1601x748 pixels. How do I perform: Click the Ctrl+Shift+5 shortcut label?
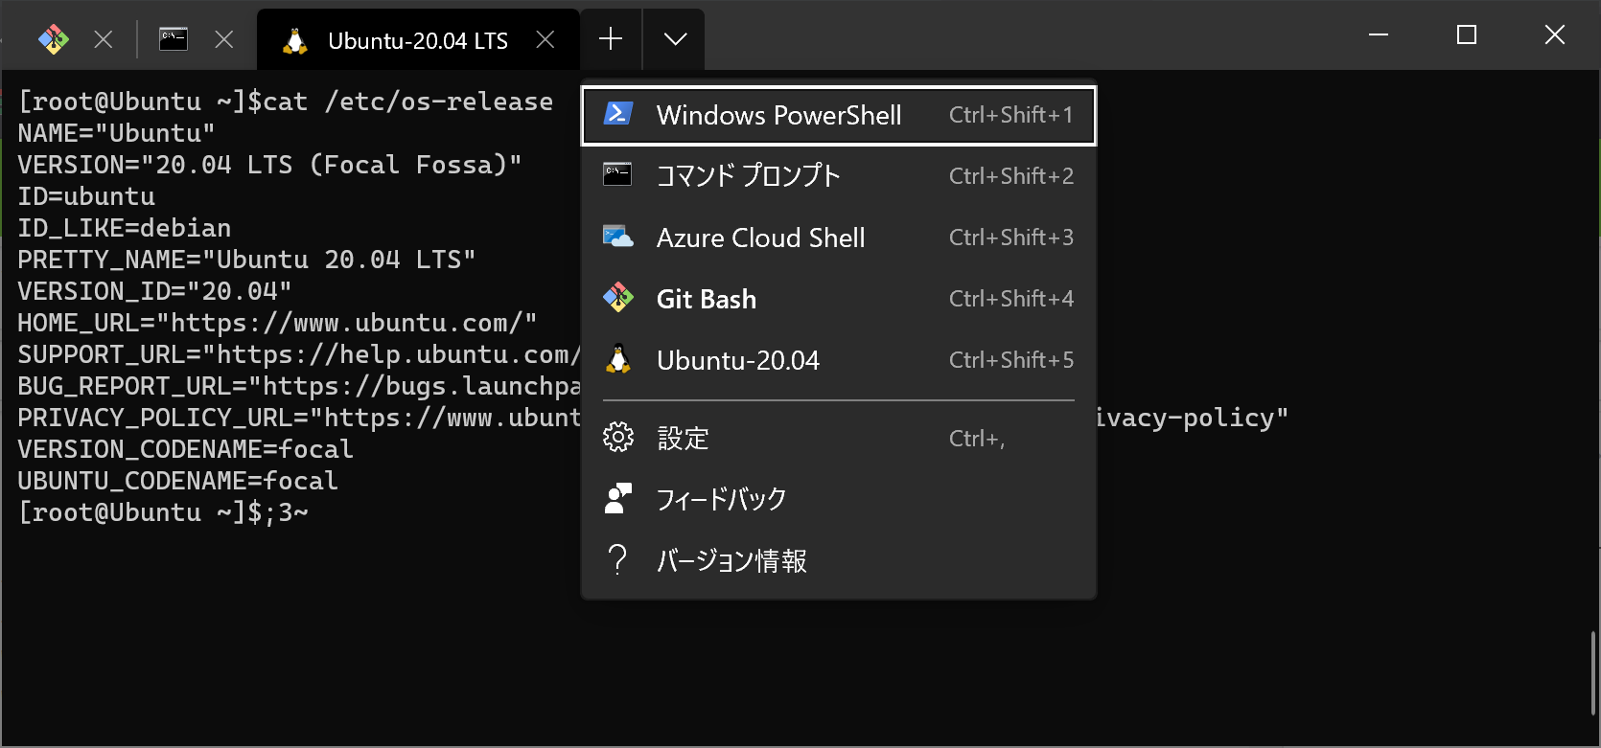pyautogui.click(x=1011, y=360)
